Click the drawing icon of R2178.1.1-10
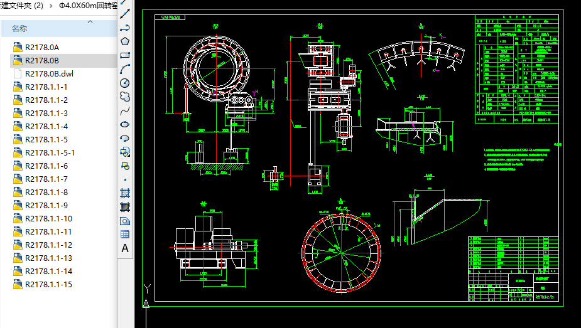Image resolution: width=581 pixels, height=328 pixels. coord(18,218)
